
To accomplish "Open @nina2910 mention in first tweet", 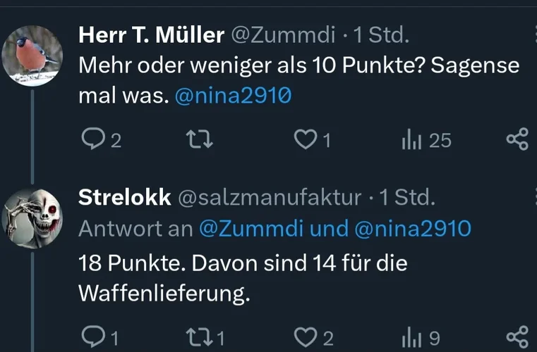I will [232, 96].
